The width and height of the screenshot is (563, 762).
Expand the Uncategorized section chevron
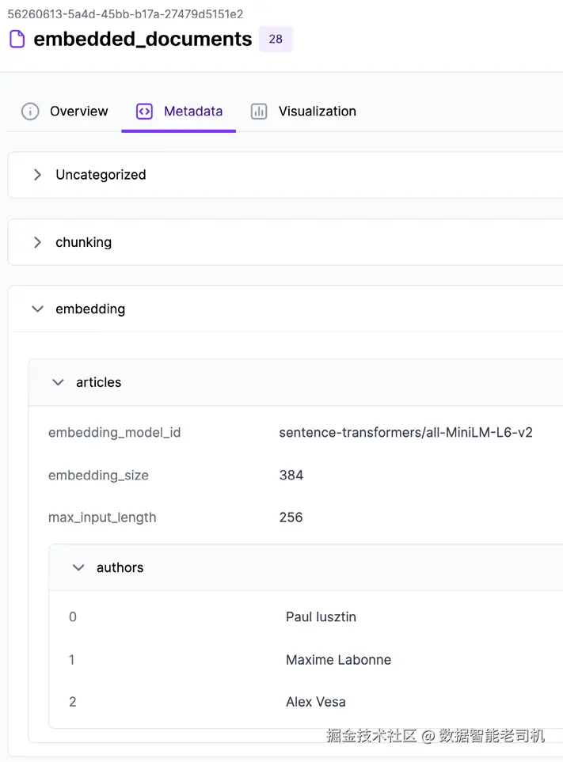pyautogui.click(x=37, y=175)
